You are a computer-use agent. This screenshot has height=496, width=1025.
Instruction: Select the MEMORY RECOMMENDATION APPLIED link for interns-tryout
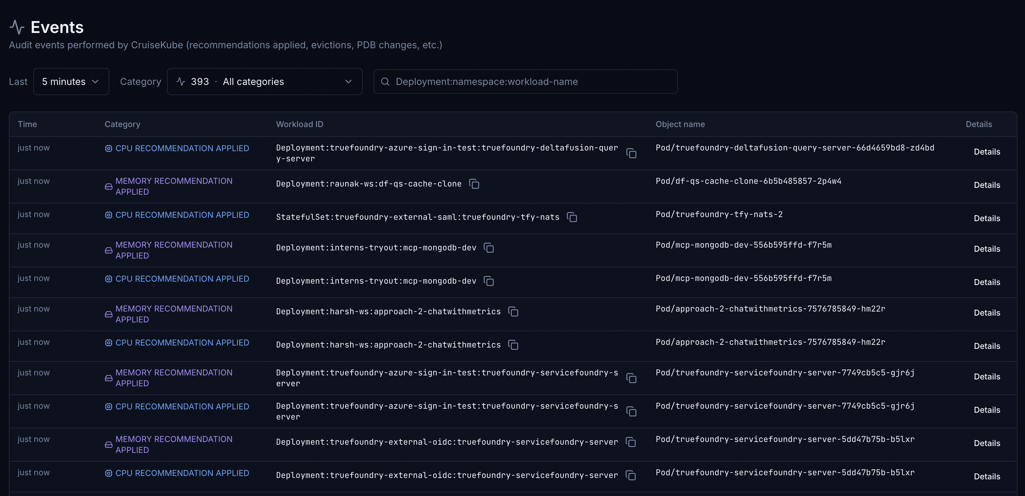(174, 250)
